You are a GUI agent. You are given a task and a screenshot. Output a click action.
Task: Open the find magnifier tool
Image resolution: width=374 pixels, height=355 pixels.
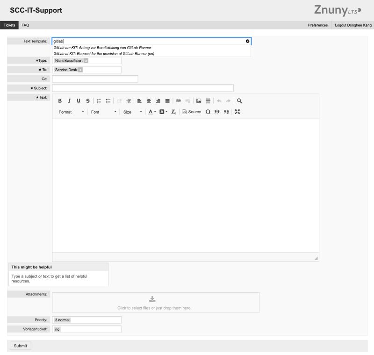[x=239, y=101]
